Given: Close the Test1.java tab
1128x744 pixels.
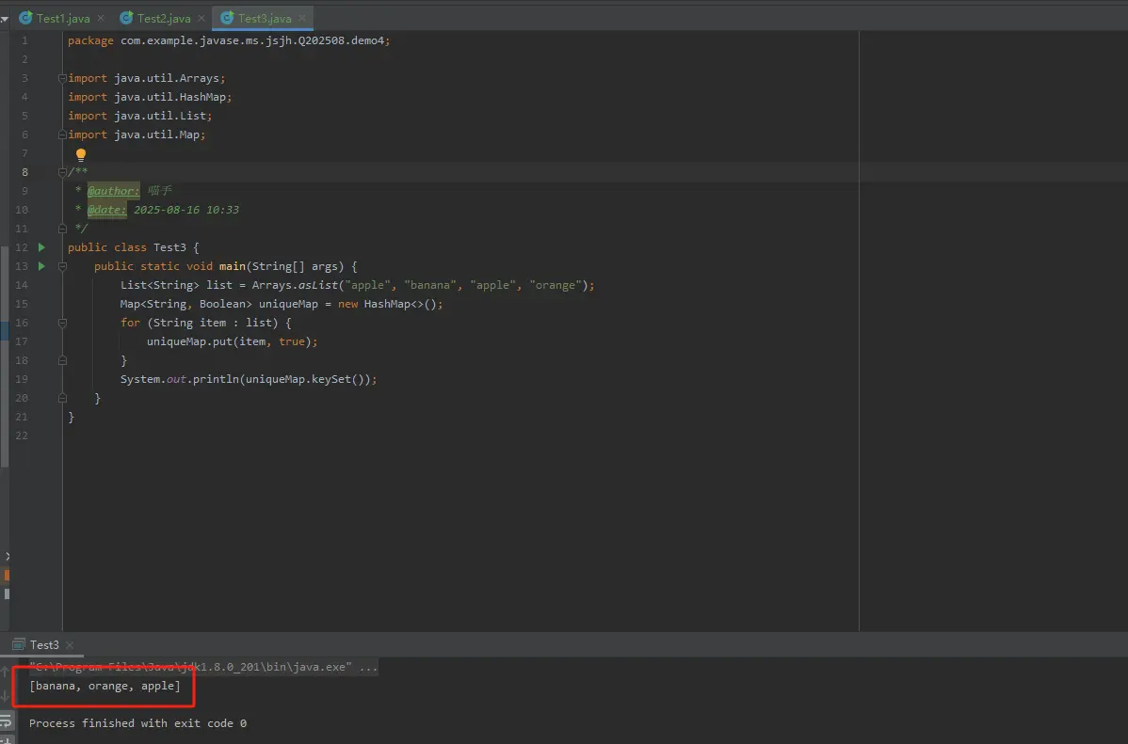Looking at the screenshot, I should 101,18.
